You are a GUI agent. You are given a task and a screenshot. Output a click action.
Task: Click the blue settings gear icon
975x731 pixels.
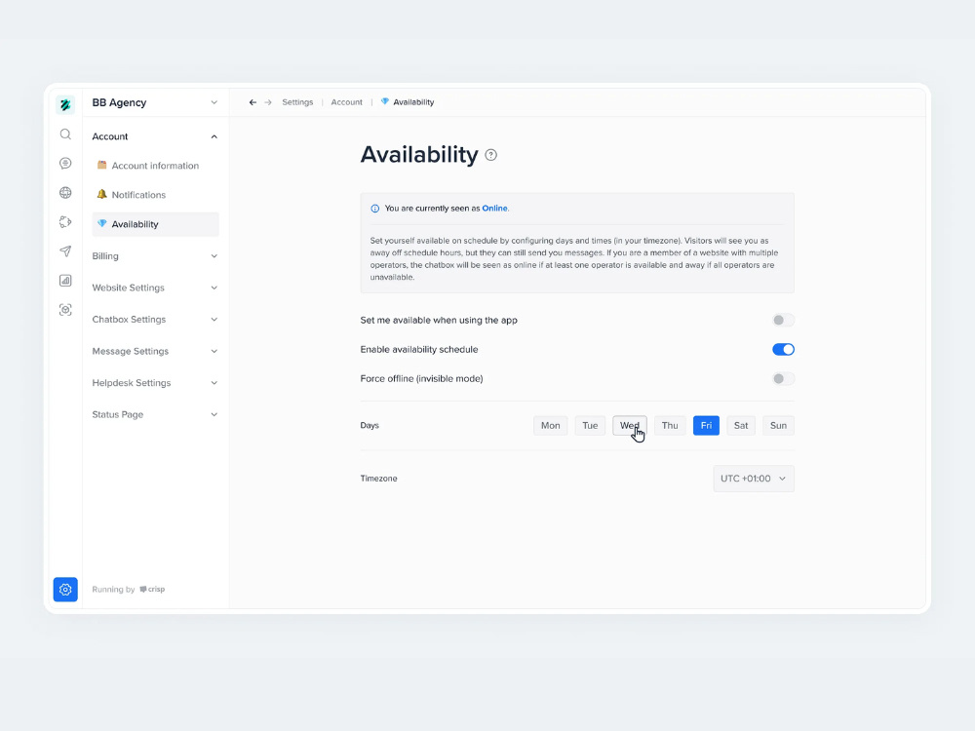65,590
